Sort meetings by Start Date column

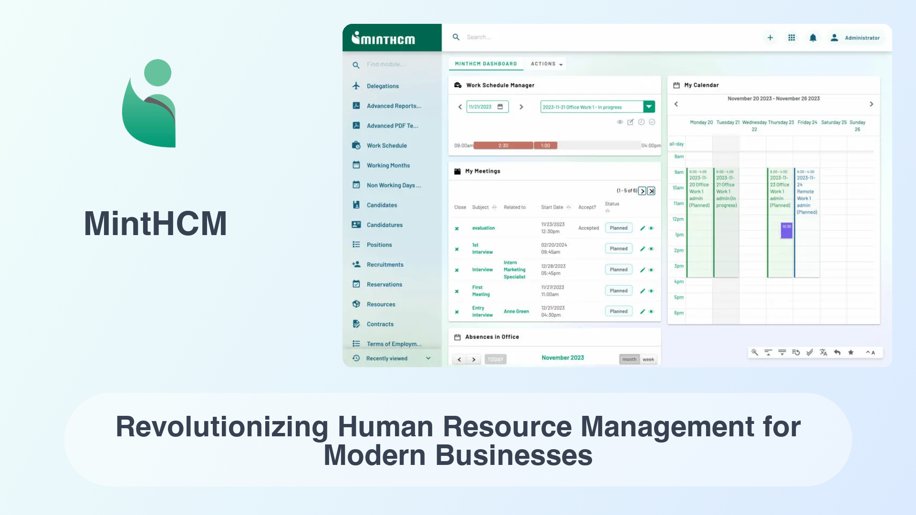click(556, 207)
